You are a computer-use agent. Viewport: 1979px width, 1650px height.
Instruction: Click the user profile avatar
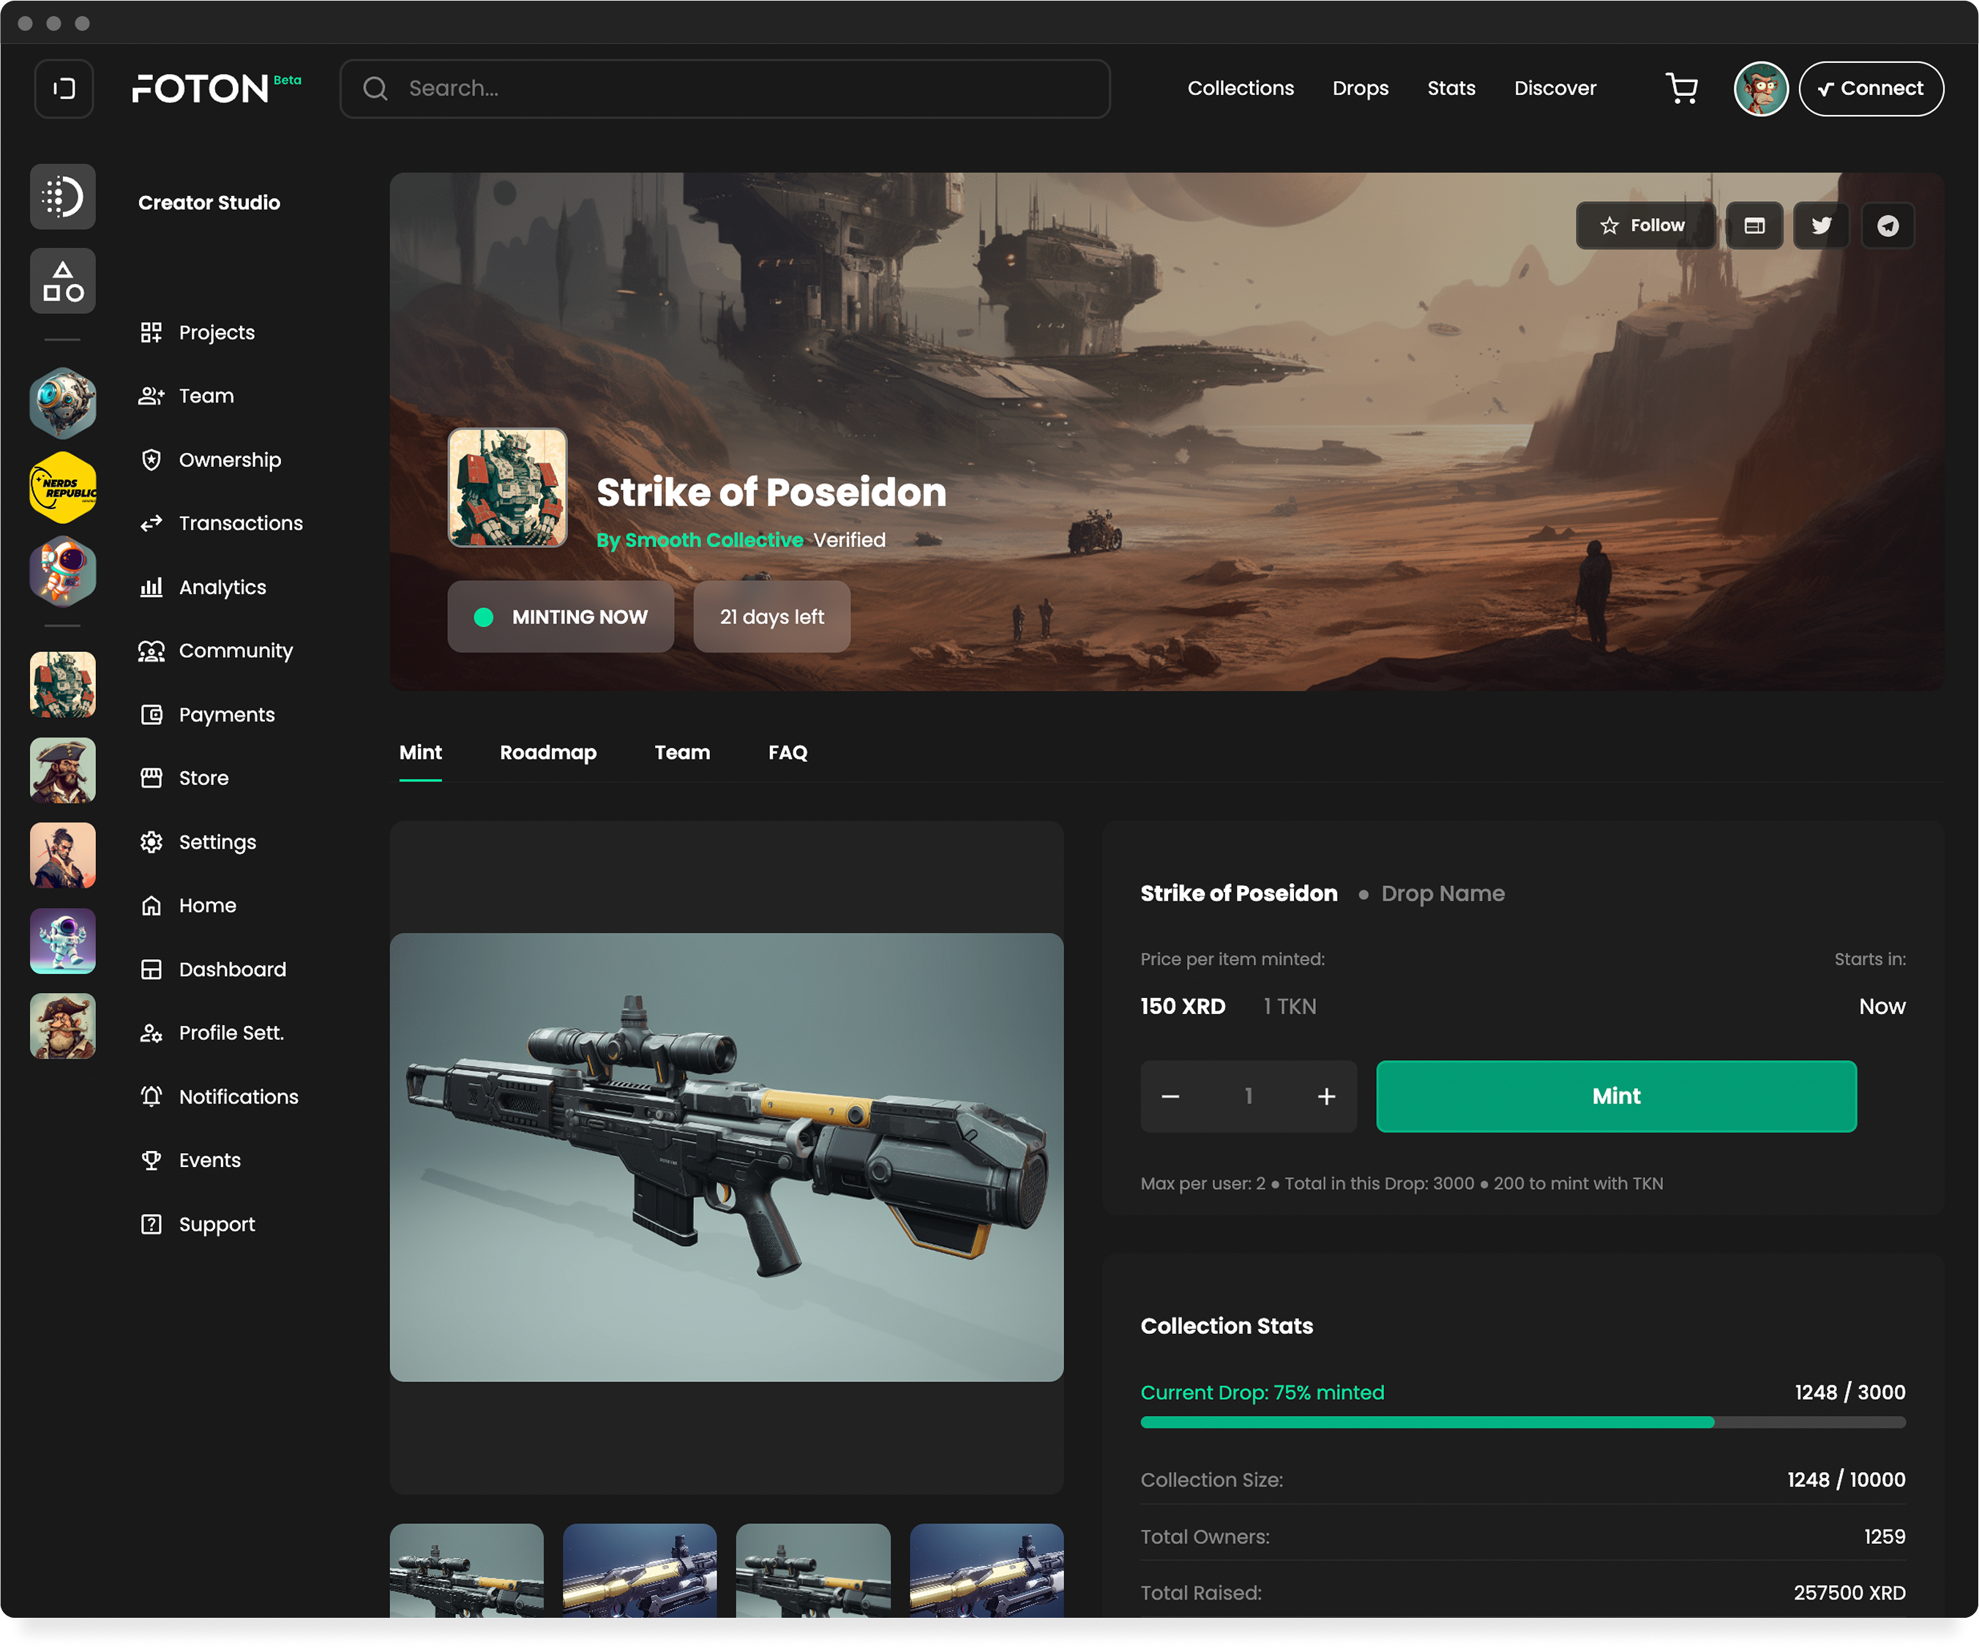pyautogui.click(x=1760, y=89)
